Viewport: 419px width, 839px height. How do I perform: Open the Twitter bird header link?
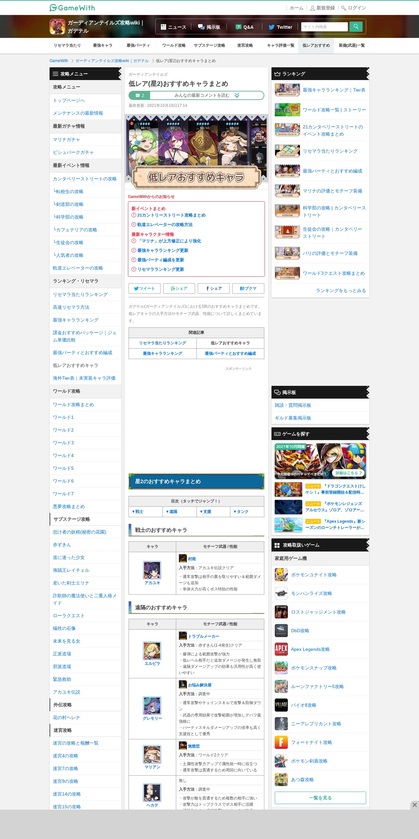pyautogui.click(x=280, y=27)
